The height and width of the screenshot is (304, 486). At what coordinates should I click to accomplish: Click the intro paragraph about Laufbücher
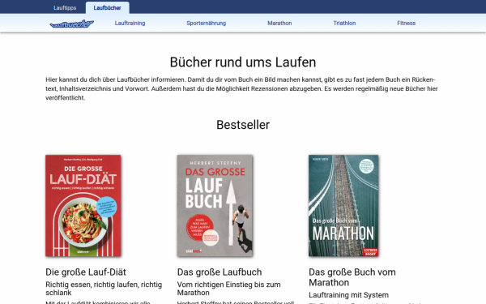(241, 88)
